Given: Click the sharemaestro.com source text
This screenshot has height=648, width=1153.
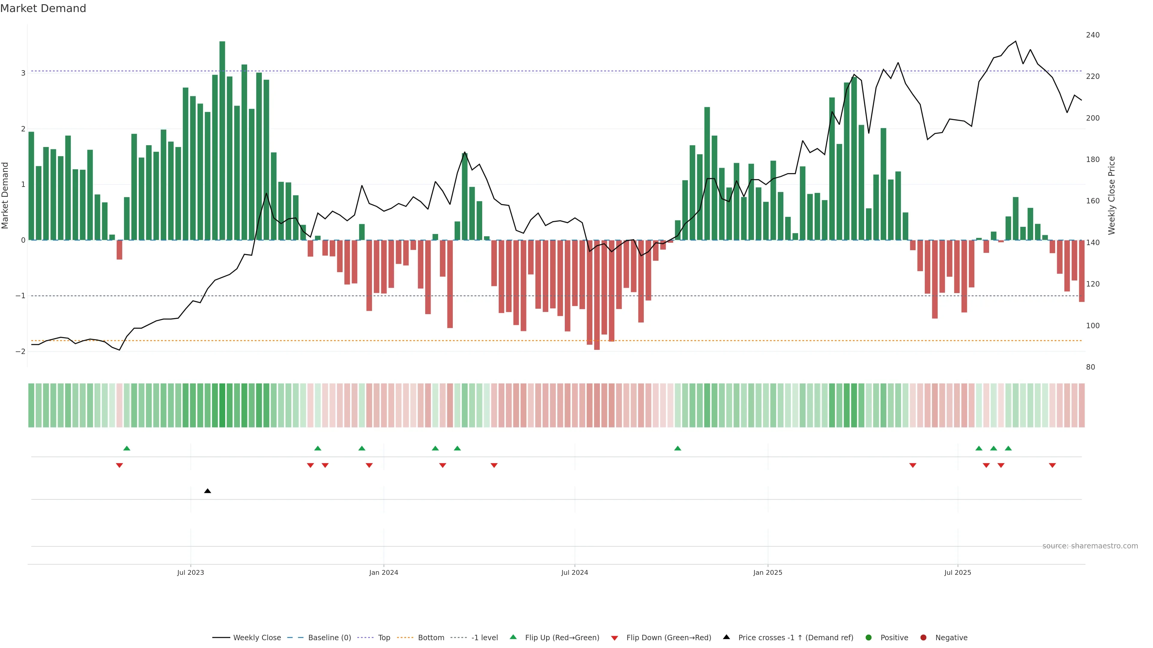Looking at the screenshot, I should click(x=1090, y=546).
